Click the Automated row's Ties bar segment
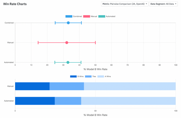 tap(68, 101)
